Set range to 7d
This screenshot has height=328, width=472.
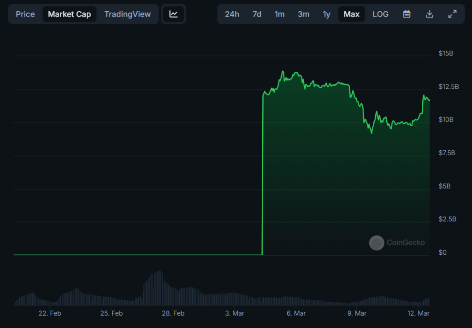coord(257,14)
